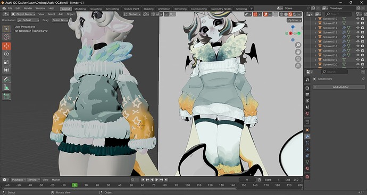
Task: Open the View Layer properties tab
Action: point(307,101)
